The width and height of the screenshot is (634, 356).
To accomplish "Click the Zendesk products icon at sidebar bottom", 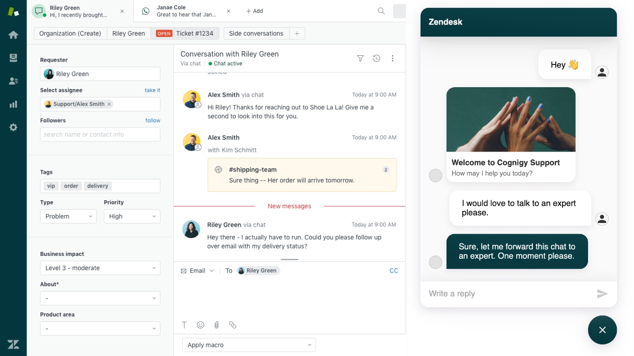I will click(13, 344).
